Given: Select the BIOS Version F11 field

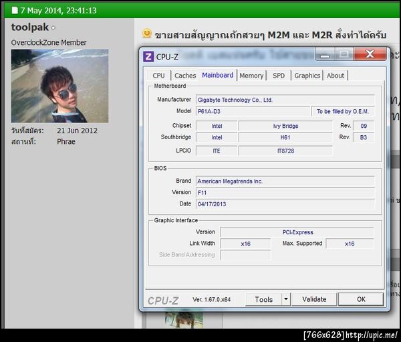Looking at the screenshot, I should [x=285, y=193].
